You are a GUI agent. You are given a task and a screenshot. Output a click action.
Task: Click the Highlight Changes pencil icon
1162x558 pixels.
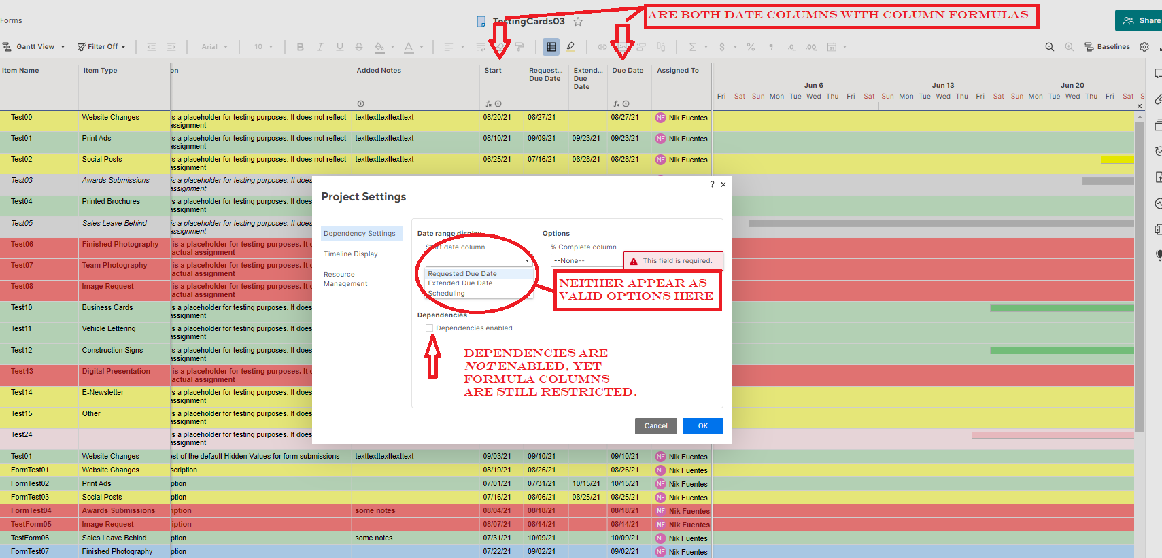570,47
